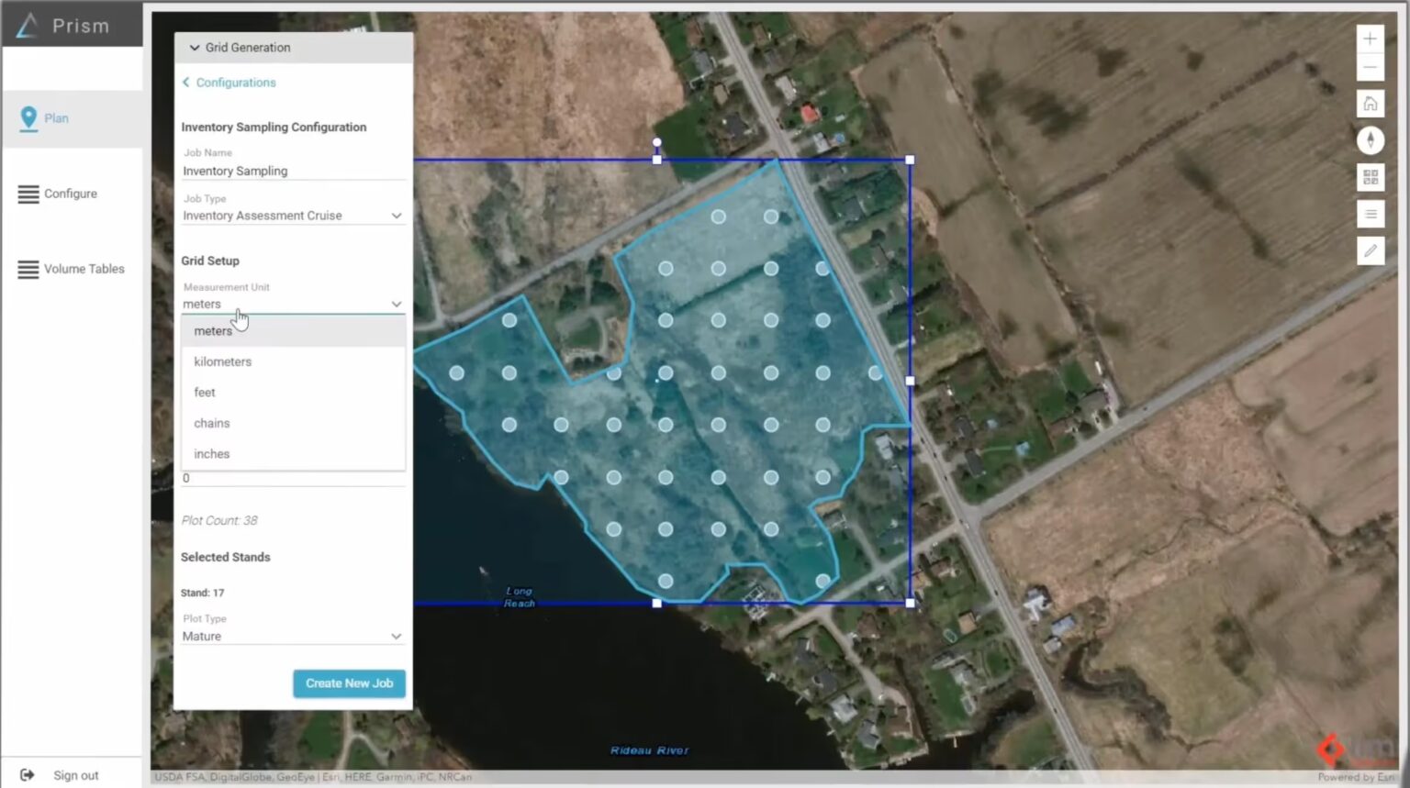Open the basemap gallery grid icon

click(1370, 177)
